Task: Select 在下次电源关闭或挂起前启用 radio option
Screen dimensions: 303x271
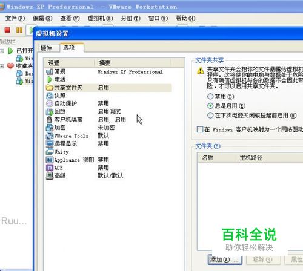Action: (x=210, y=116)
